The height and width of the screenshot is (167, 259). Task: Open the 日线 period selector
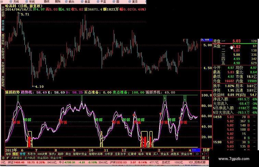pos(206,150)
